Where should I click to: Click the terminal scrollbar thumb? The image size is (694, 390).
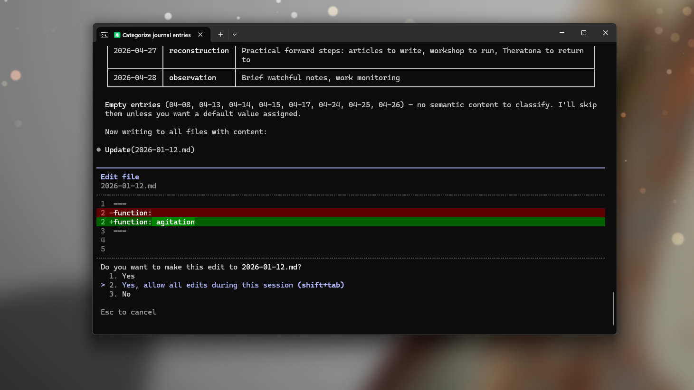tap(614, 308)
